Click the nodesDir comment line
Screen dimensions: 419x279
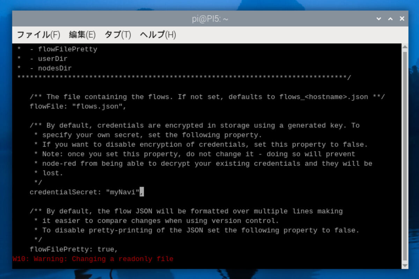(x=44, y=68)
